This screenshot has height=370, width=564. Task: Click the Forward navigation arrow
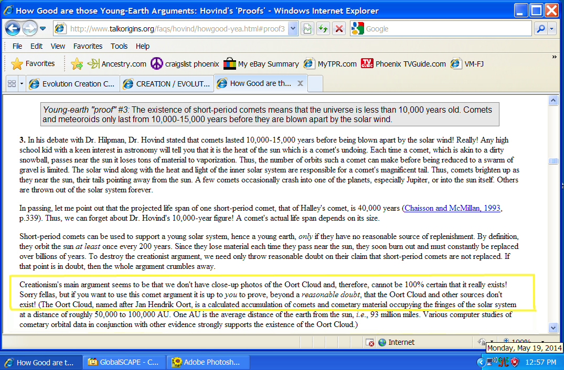tap(29, 29)
